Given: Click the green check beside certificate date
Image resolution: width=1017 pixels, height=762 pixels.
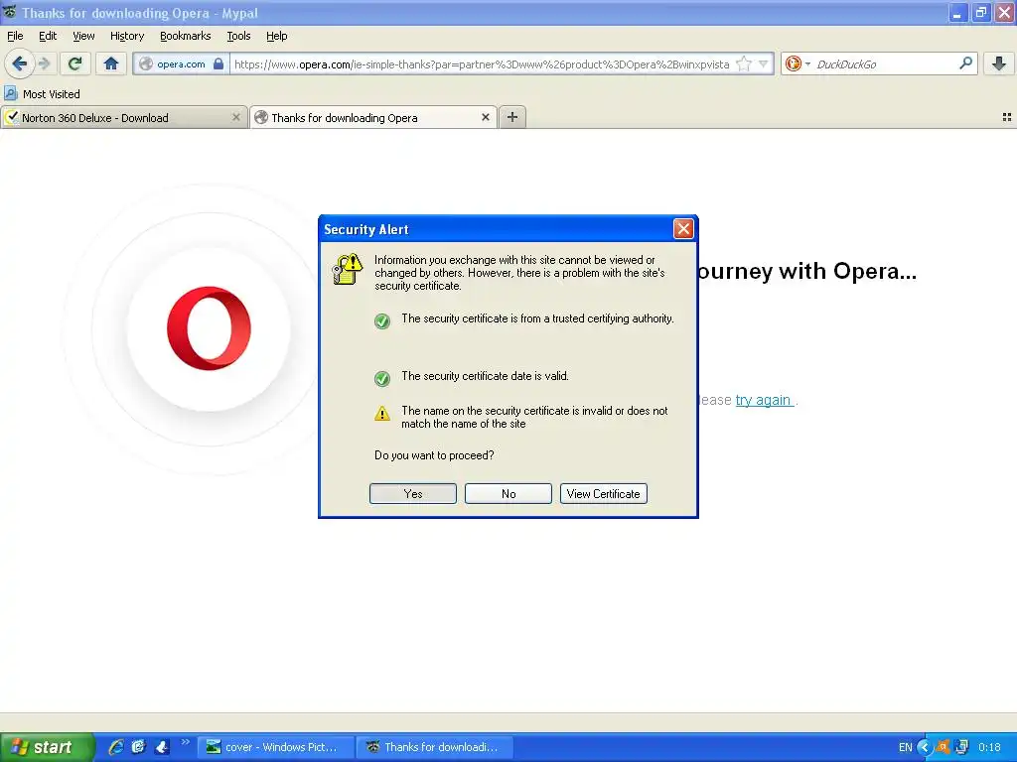Looking at the screenshot, I should pyautogui.click(x=382, y=378).
